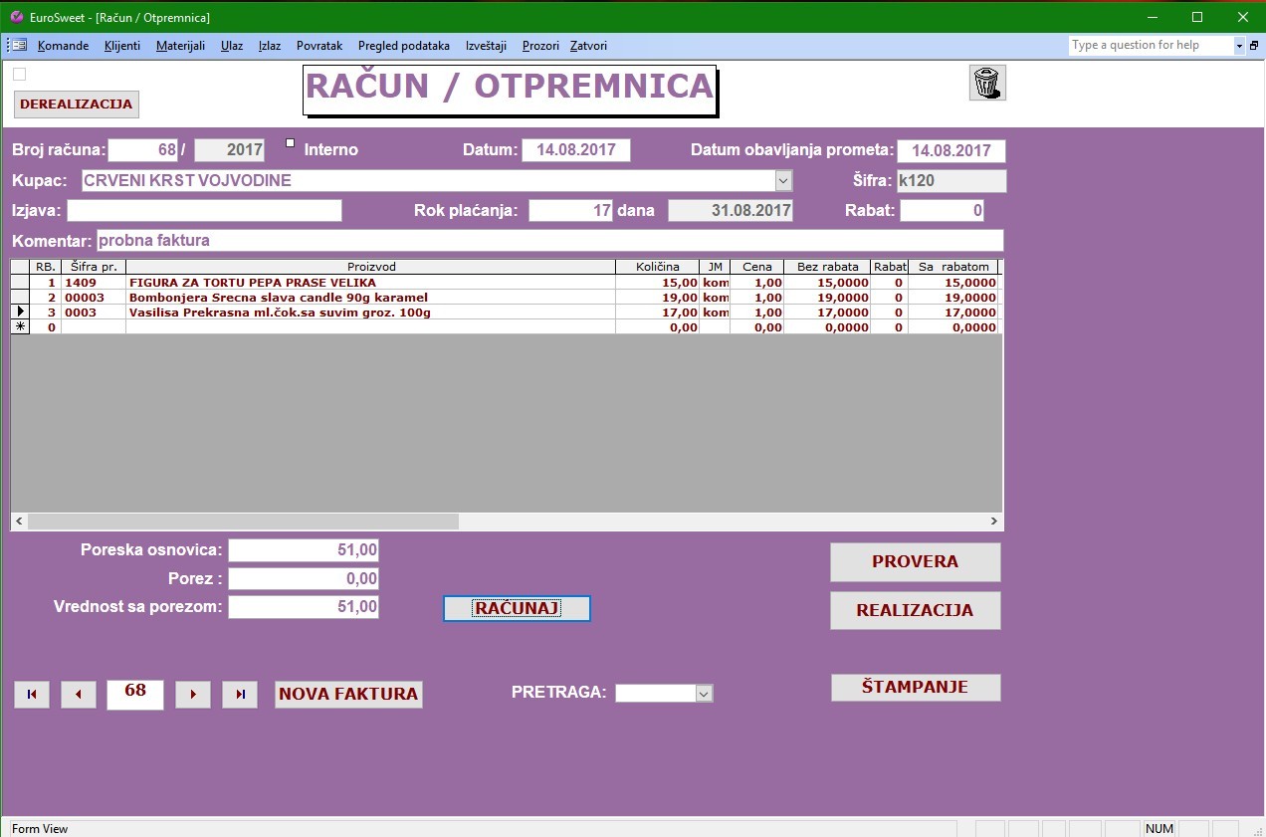Click the trash can delete icon

[x=986, y=83]
